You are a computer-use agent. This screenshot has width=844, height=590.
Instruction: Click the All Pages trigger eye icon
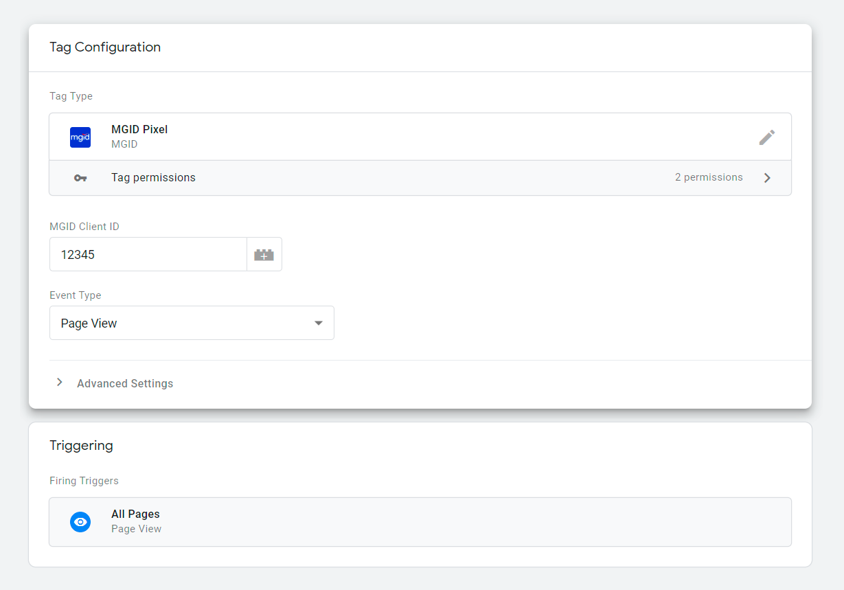point(80,521)
